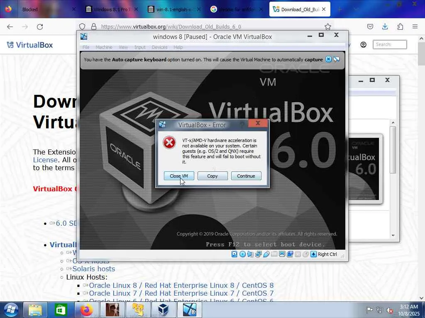Open the Windows Start menu
Viewport: 425px width, 318px height.
(10, 310)
